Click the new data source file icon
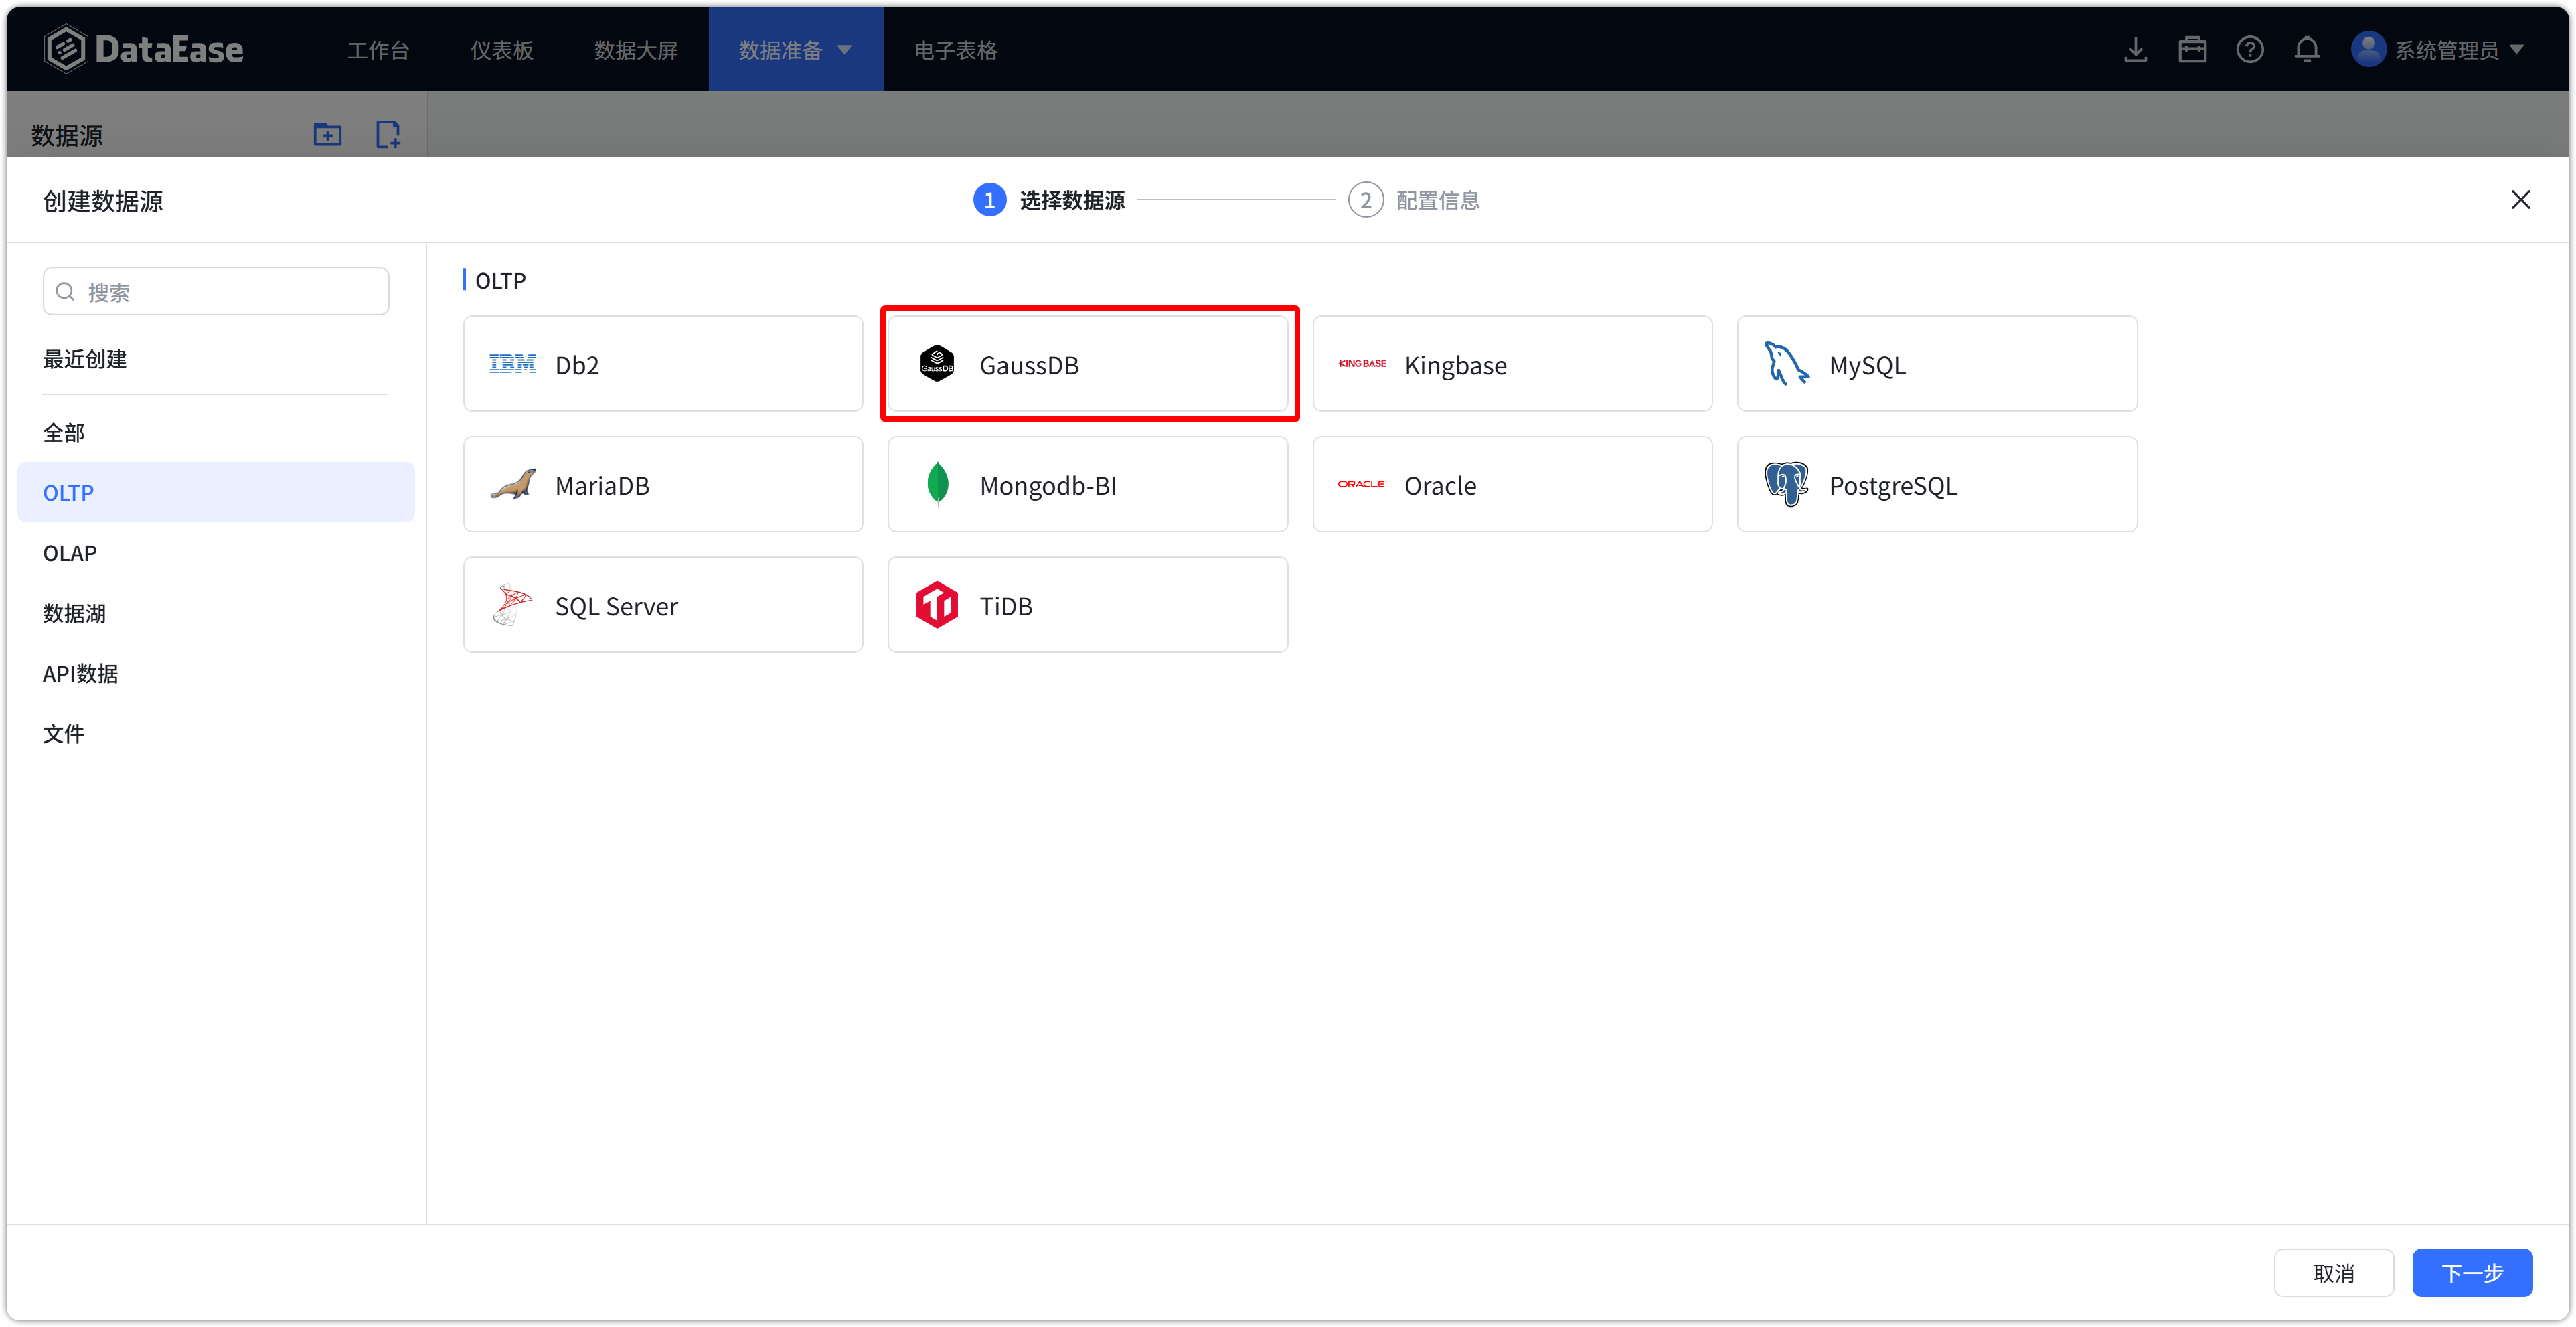Screen dimensions: 2576x1327 coord(388,134)
